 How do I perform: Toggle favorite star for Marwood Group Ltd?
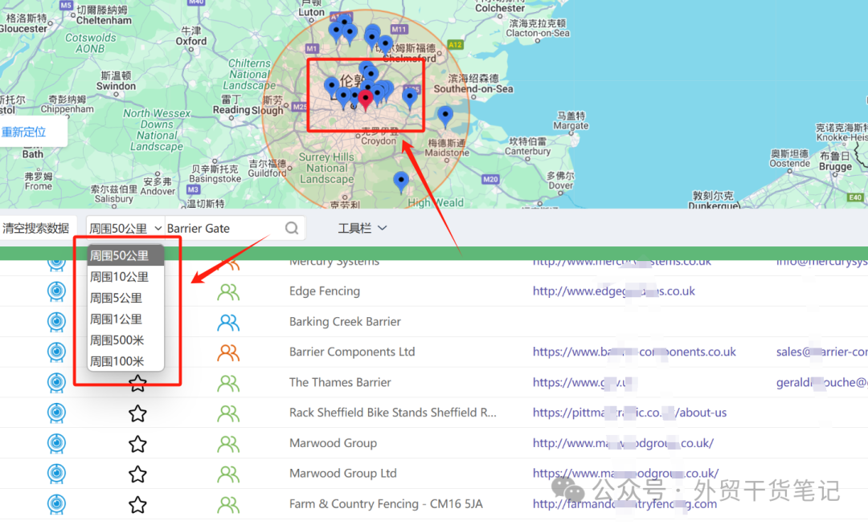pyautogui.click(x=138, y=474)
